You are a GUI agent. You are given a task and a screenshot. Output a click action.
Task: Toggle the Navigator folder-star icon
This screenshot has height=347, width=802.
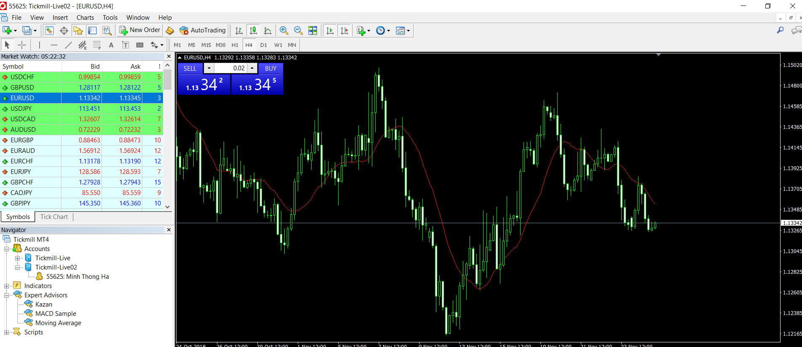click(x=78, y=30)
